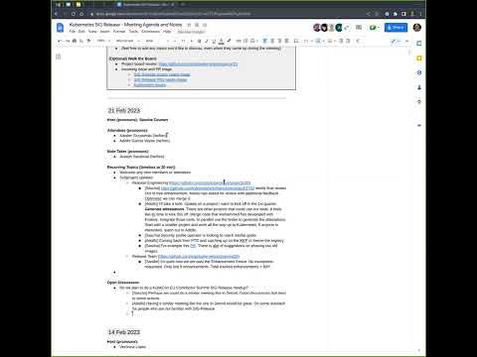
Task: Set center text alignment
Action: [x=272, y=41]
